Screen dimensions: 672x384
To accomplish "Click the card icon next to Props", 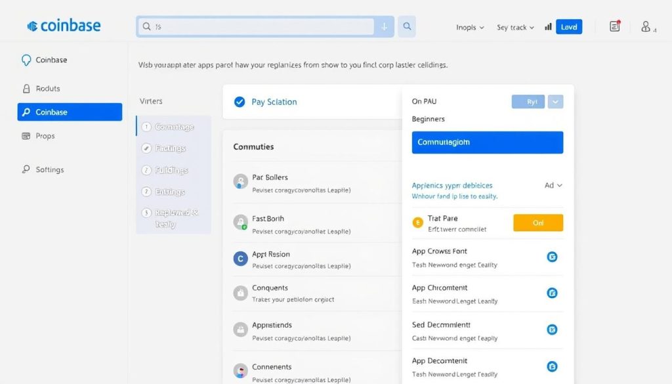I will point(26,136).
